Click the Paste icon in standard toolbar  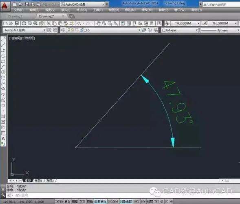(60, 23)
